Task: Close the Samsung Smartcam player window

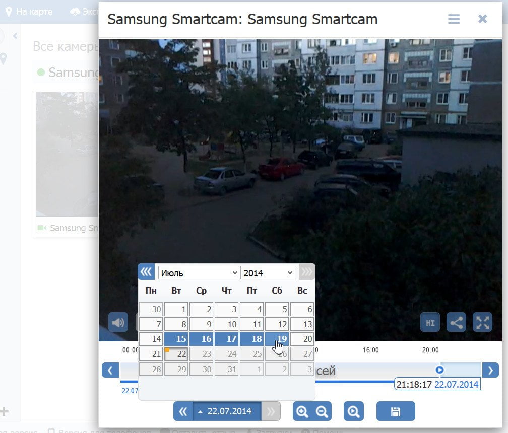Action: click(482, 19)
